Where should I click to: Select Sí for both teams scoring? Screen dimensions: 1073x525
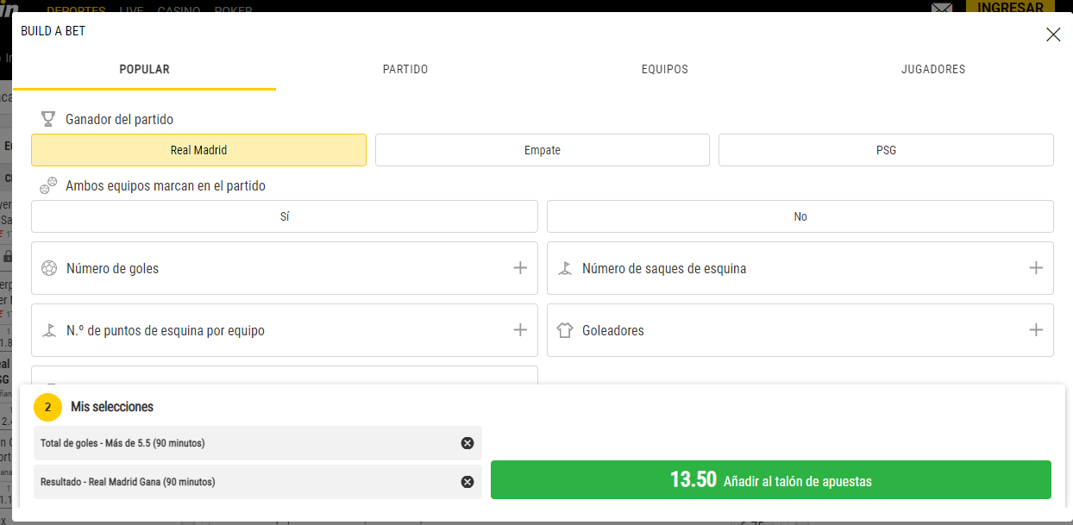285,216
